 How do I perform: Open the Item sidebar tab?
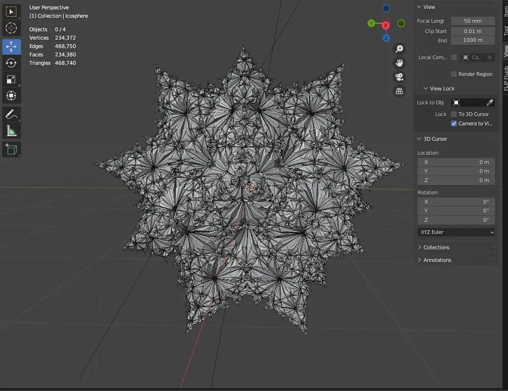(x=505, y=10)
